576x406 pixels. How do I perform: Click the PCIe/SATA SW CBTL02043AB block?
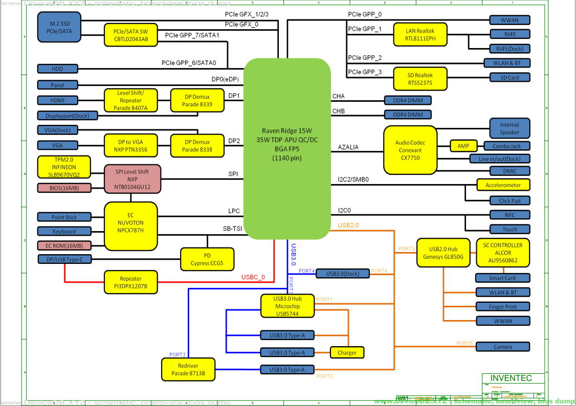130,35
